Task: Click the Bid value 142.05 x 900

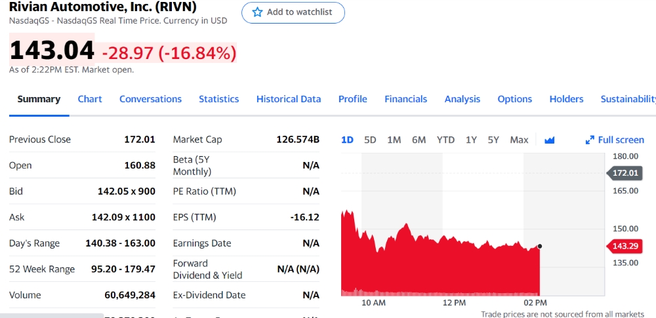Action: click(x=127, y=191)
